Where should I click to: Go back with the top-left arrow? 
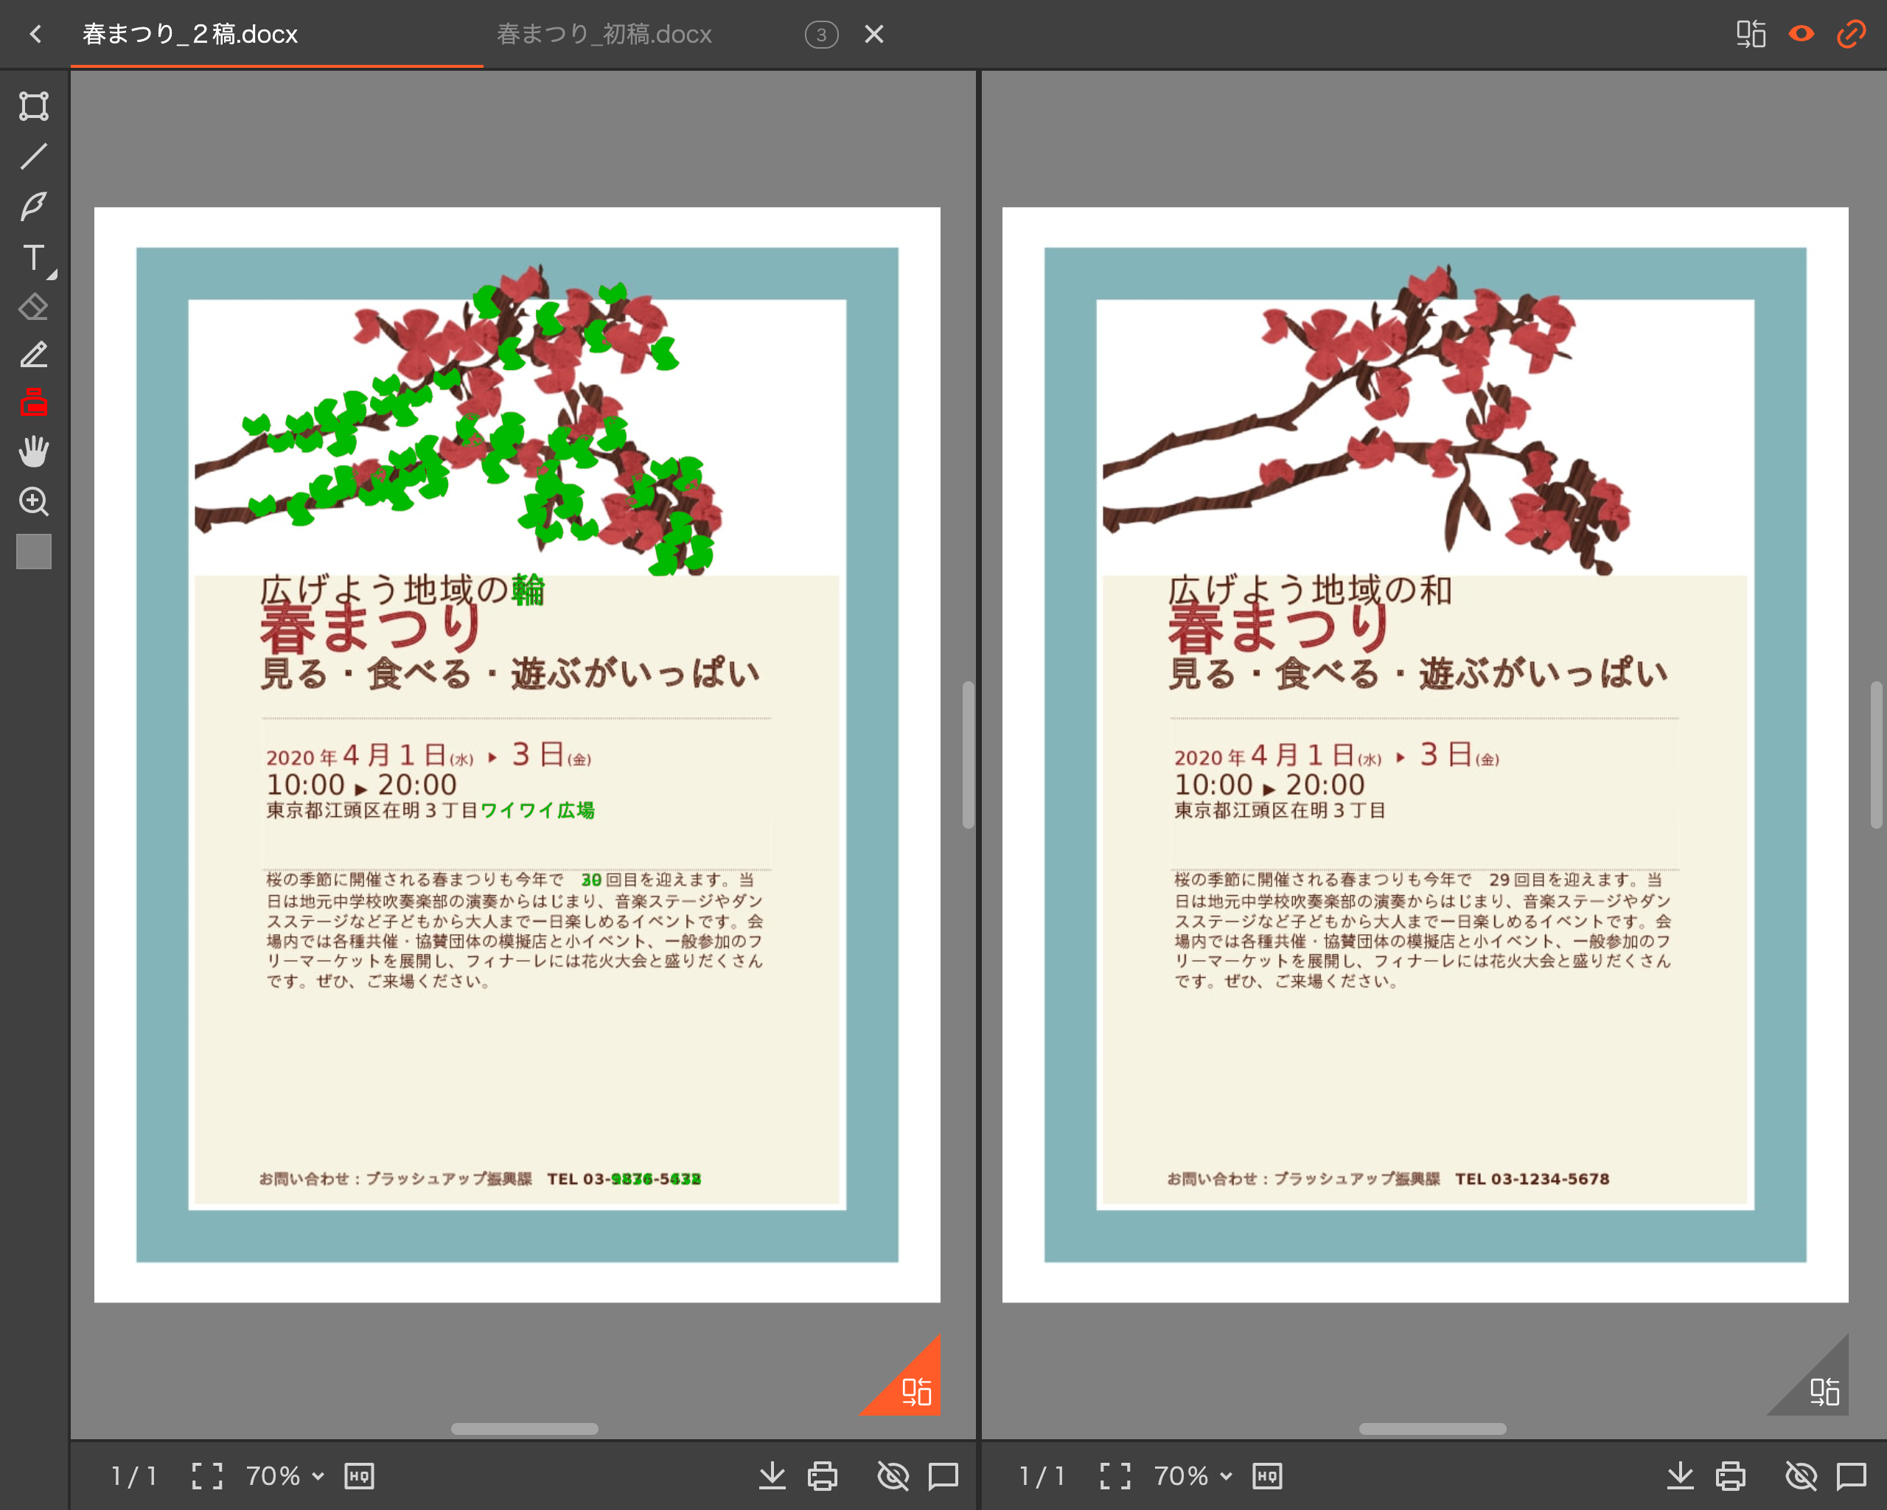pos(35,34)
